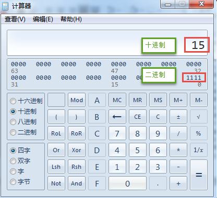Click the RoL rotate left button
217x198 pixels.
pos(56,133)
